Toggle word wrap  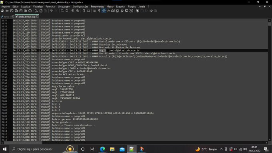point(94,11)
